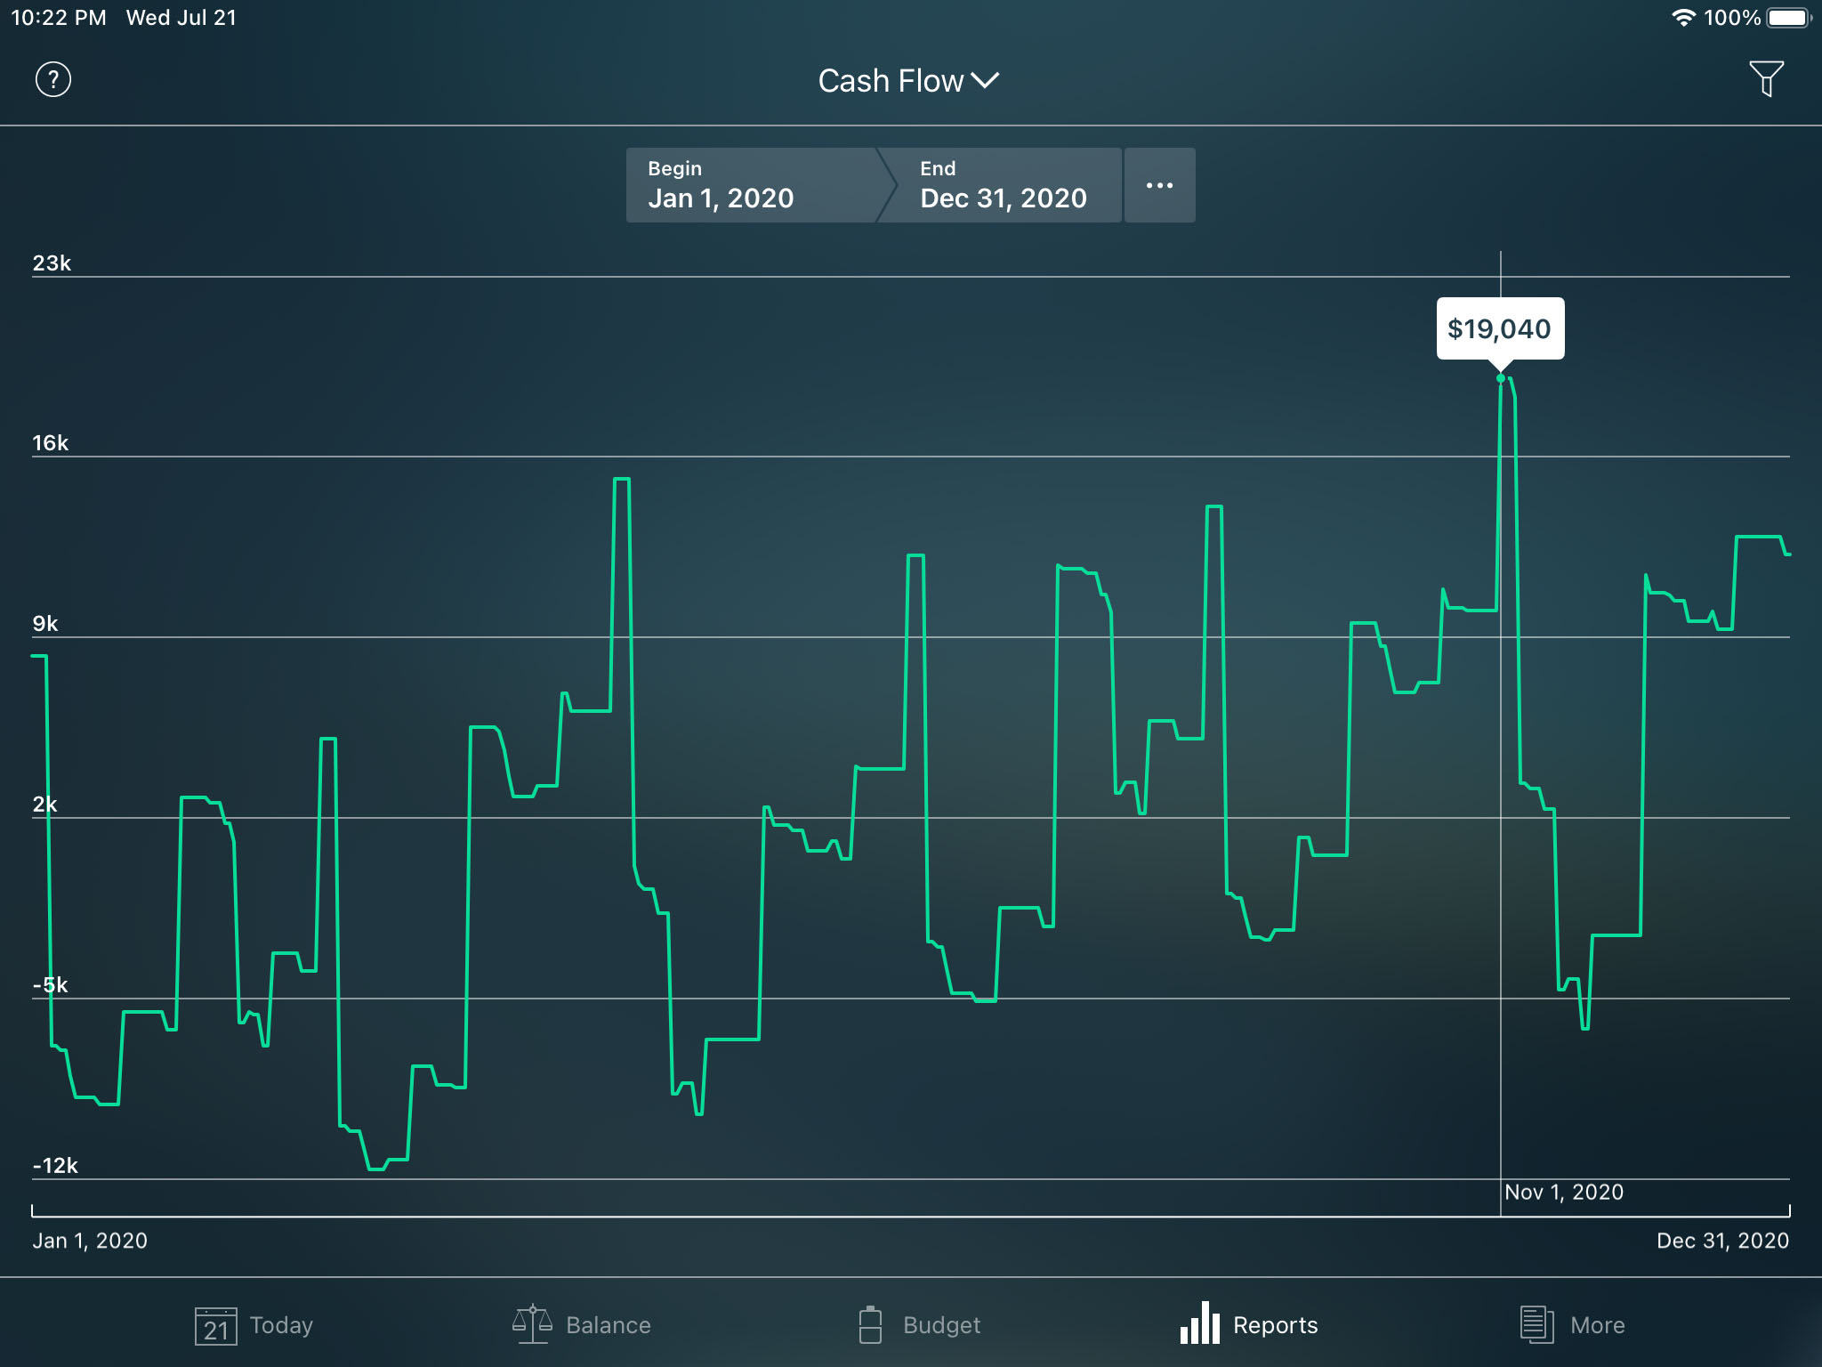Tap the 10:22 PM clock
Viewport: 1822px width, 1367px height.
[x=59, y=18]
